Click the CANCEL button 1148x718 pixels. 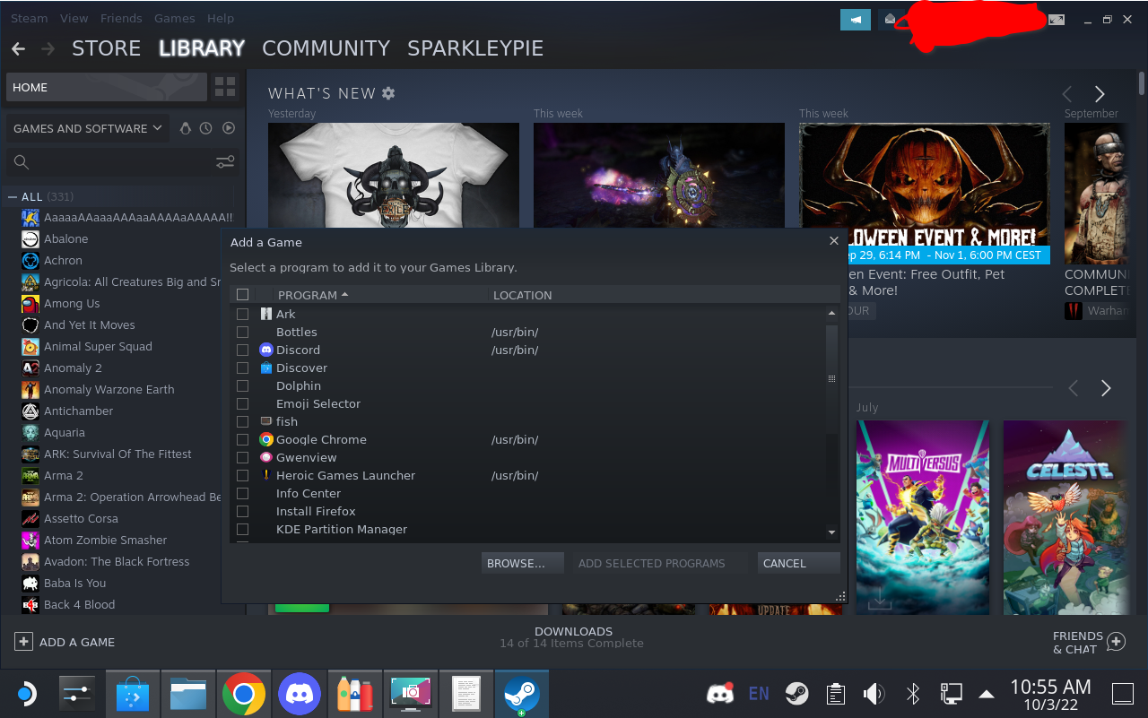pyautogui.click(x=798, y=563)
